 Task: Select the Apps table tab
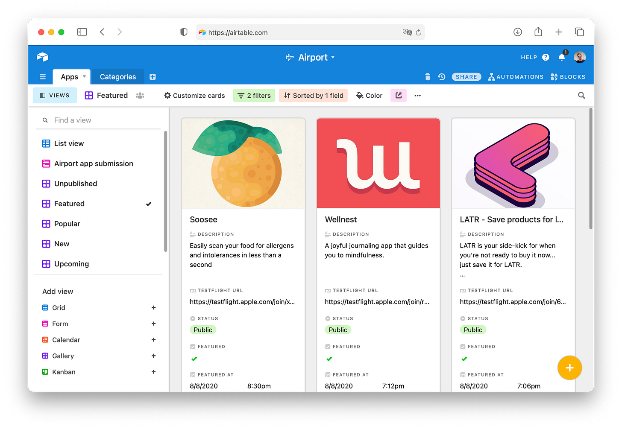69,77
